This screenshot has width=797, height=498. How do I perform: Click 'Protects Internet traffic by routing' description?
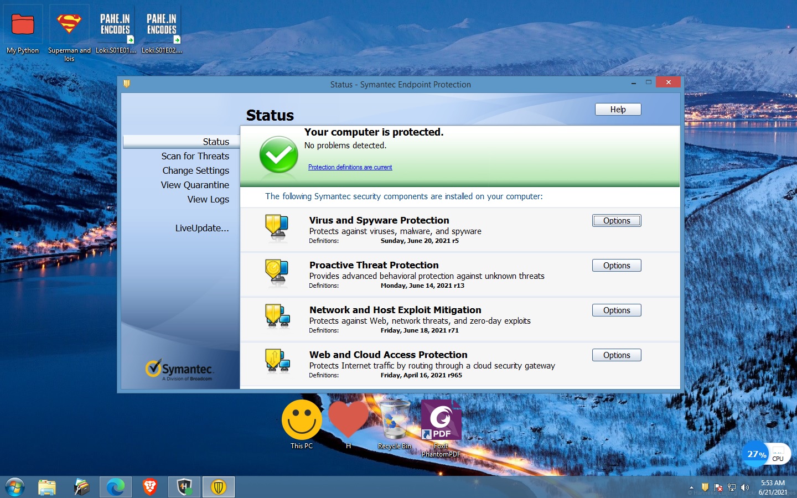click(x=432, y=366)
